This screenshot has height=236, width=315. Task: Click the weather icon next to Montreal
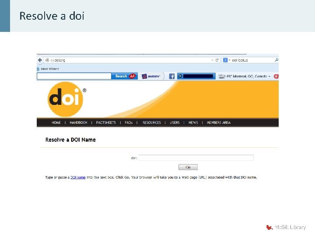[x=222, y=76]
